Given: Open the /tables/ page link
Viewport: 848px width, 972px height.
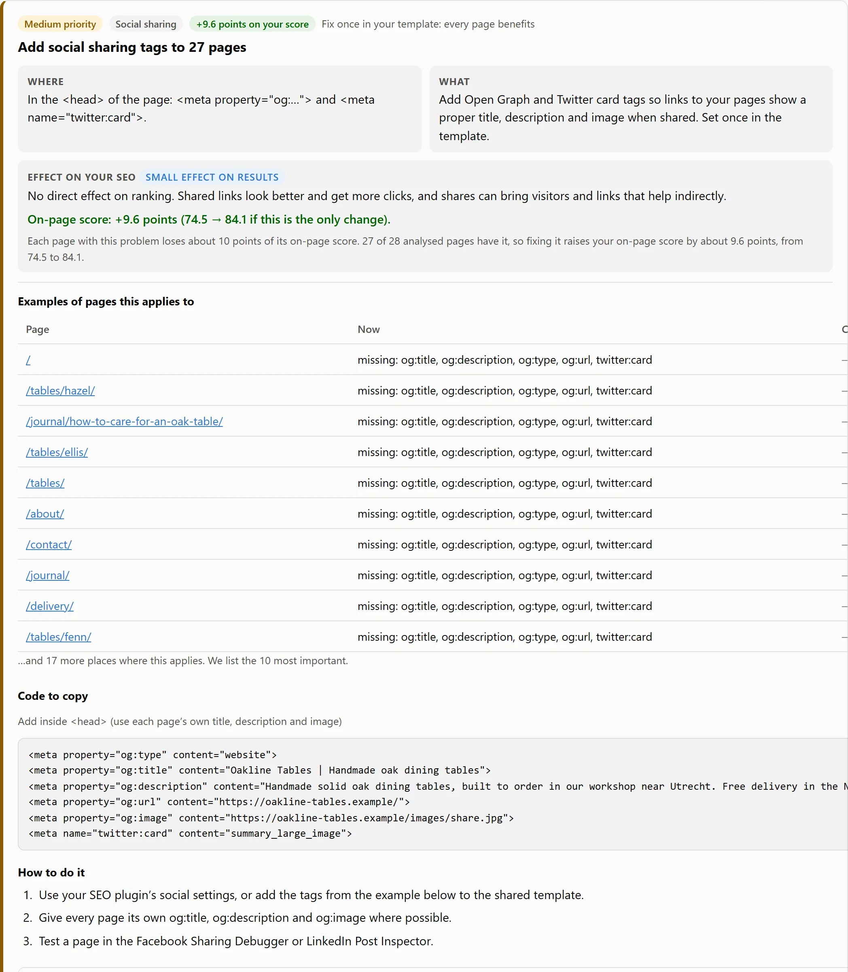Looking at the screenshot, I should [x=45, y=483].
